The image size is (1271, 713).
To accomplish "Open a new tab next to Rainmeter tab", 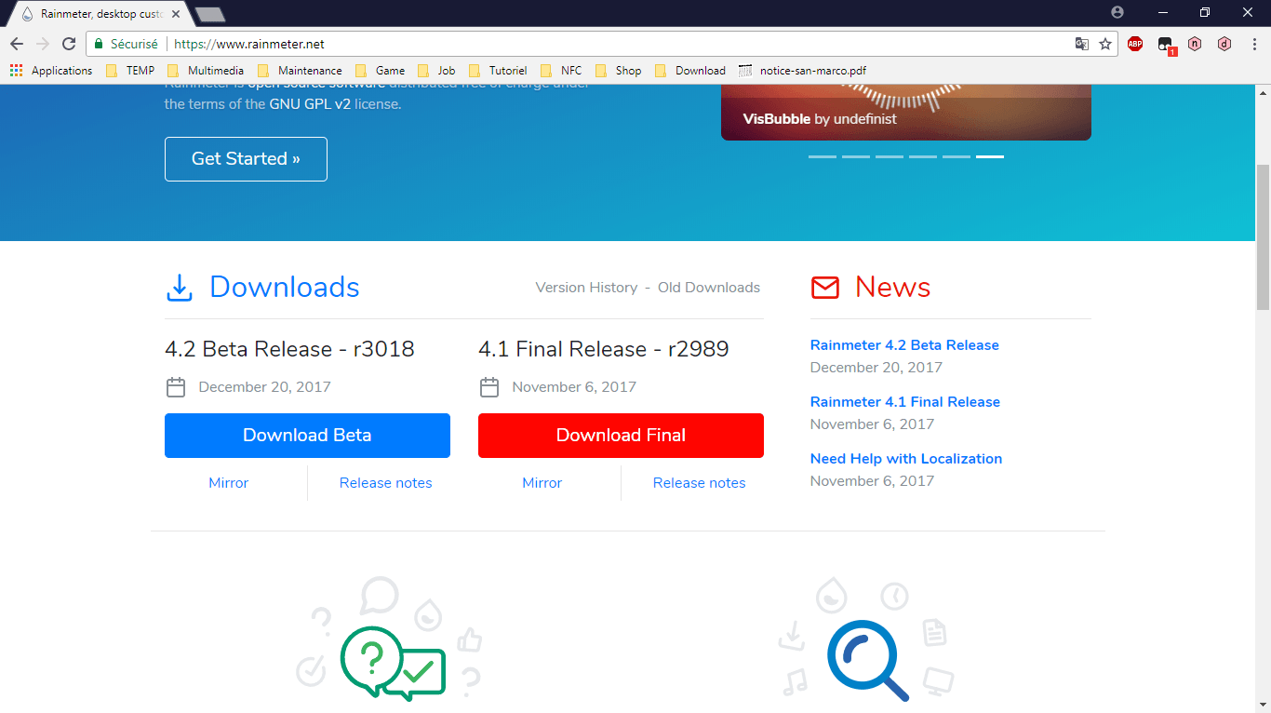I will tap(210, 14).
